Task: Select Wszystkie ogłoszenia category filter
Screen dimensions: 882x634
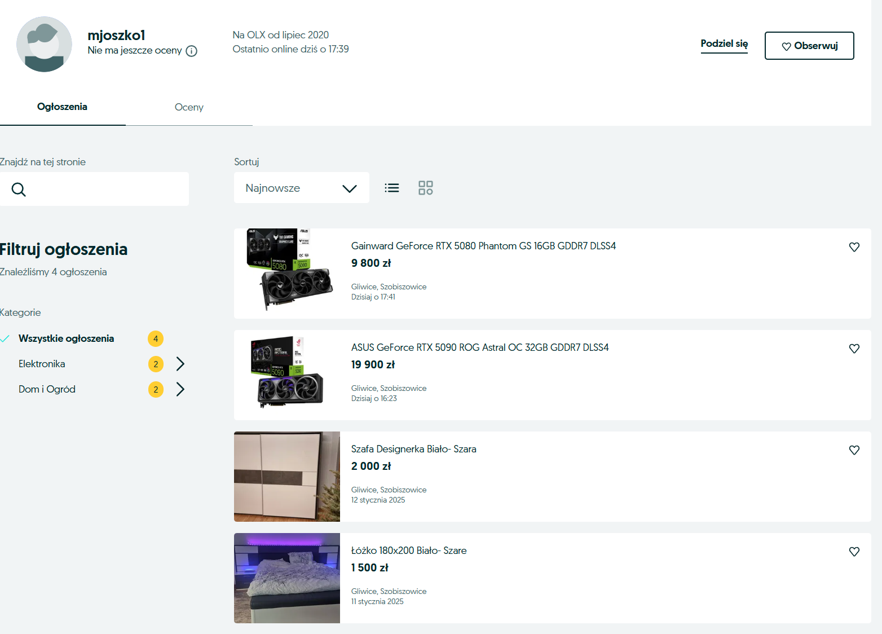Action: (x=66, y=338)
